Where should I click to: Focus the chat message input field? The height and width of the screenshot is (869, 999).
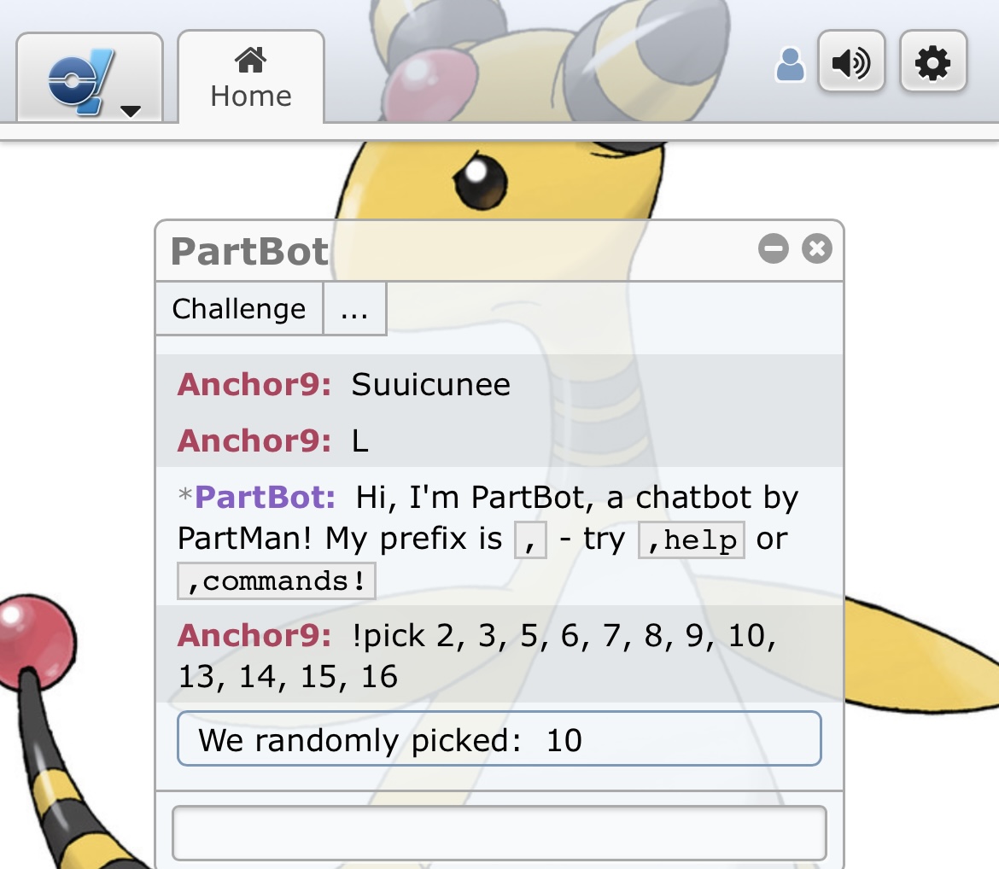(x=499, y=832)
